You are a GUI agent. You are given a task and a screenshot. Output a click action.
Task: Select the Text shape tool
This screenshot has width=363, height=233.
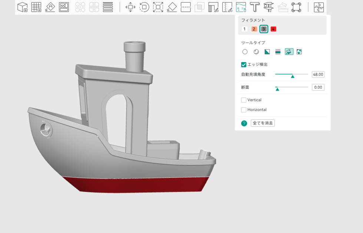coord(255,7)
